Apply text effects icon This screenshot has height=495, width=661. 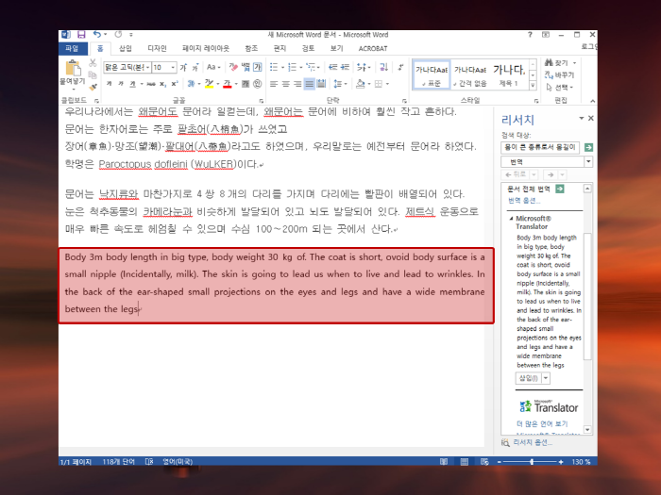point(191,84)
